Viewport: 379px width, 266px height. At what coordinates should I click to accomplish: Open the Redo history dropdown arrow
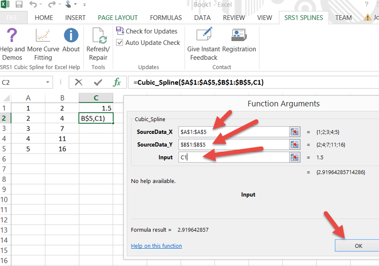click(x=60, y=4)
